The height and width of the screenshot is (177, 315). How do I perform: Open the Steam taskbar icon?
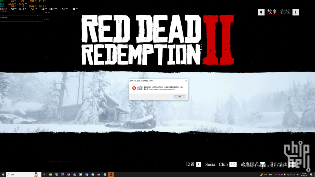click(99, 175)
